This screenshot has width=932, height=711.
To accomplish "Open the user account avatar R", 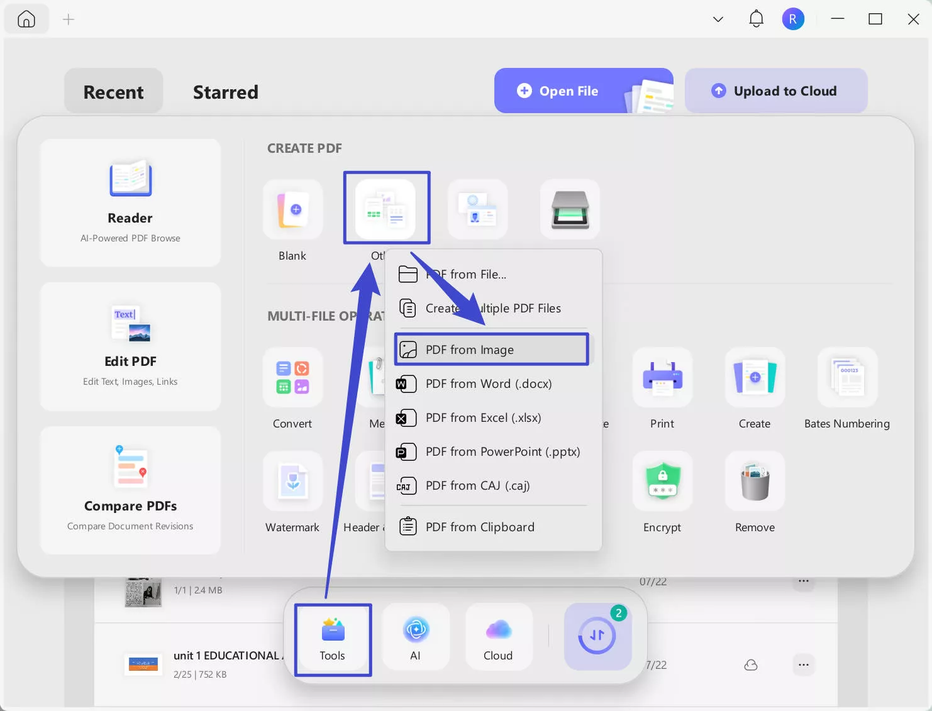I will click(793, 19).
